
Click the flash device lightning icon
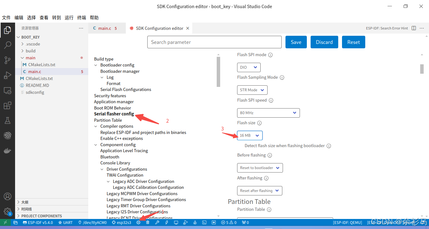coord(167,222)
